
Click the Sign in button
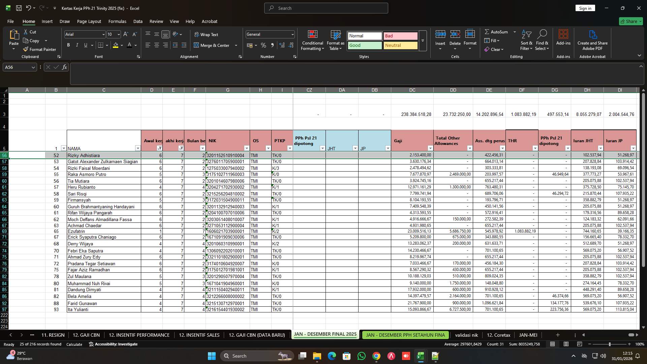[585, 8]
